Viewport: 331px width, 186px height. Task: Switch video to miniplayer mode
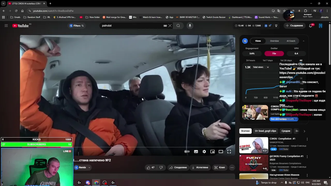(x=213, y=152)
